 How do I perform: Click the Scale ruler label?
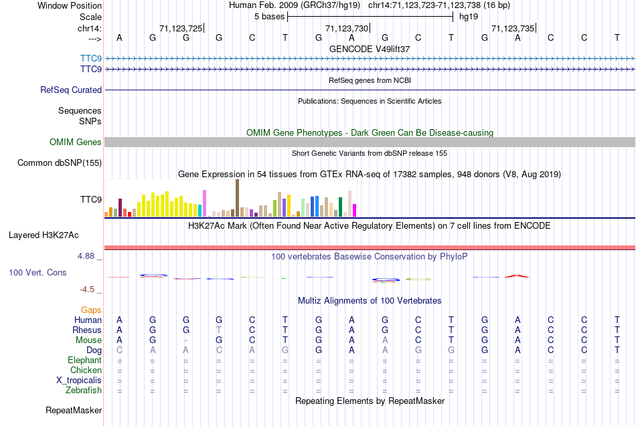[90, 17]
